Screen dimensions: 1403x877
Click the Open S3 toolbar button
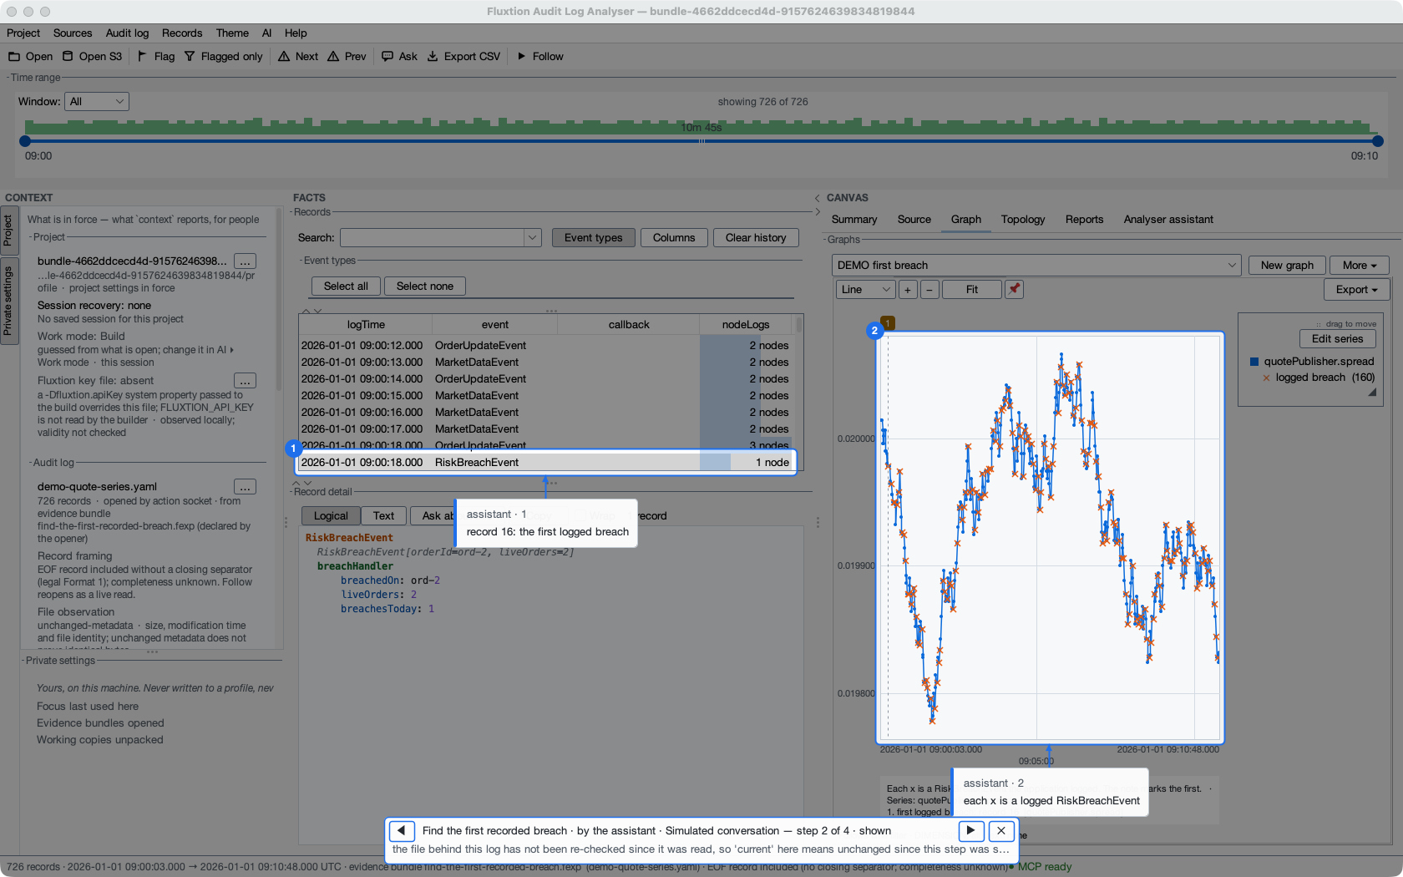click(92, 56)
